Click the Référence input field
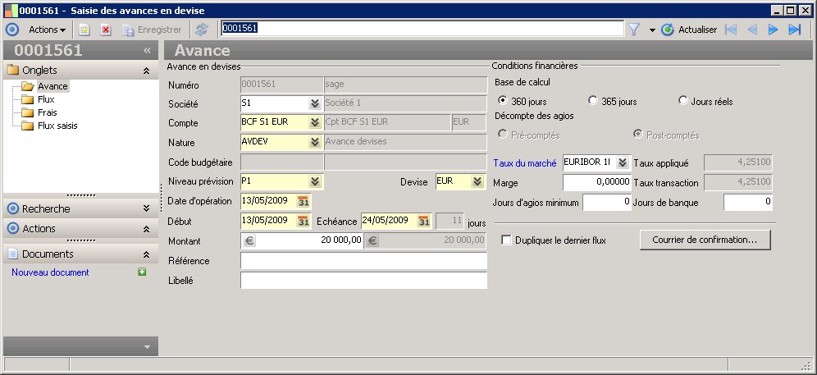The height and width of the screenshot is (375, 817). (x=363, y=261)
